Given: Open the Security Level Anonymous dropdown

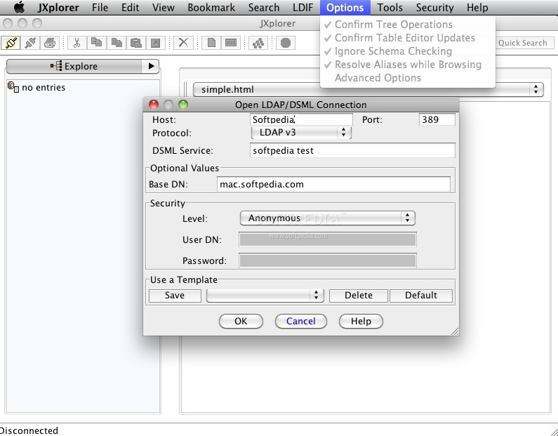Looking at the screenshot, I should point(327,218).
